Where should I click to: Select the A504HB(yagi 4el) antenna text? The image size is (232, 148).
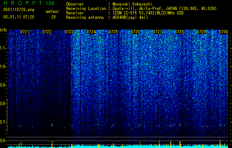pos(130,17)
